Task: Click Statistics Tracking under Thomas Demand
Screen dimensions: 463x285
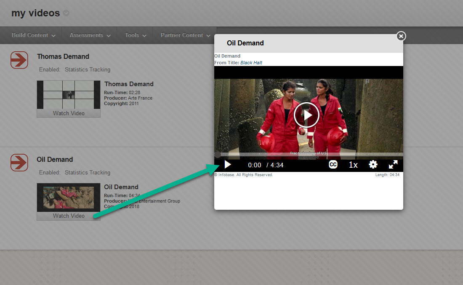Action: click(88, 70)
